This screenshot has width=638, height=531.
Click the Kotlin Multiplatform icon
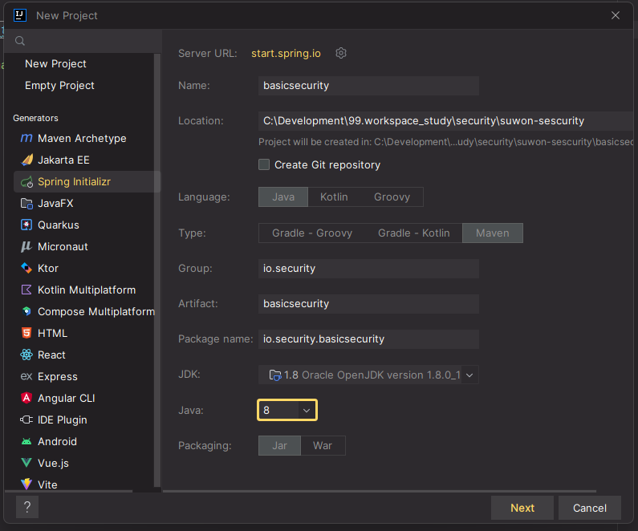click(x=26, y=290)
